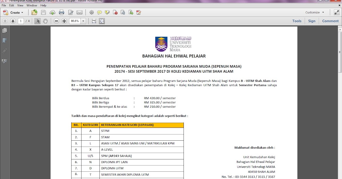342x179 pixels.
Task: Click the Open file folder icon
Action: point(34,12)
